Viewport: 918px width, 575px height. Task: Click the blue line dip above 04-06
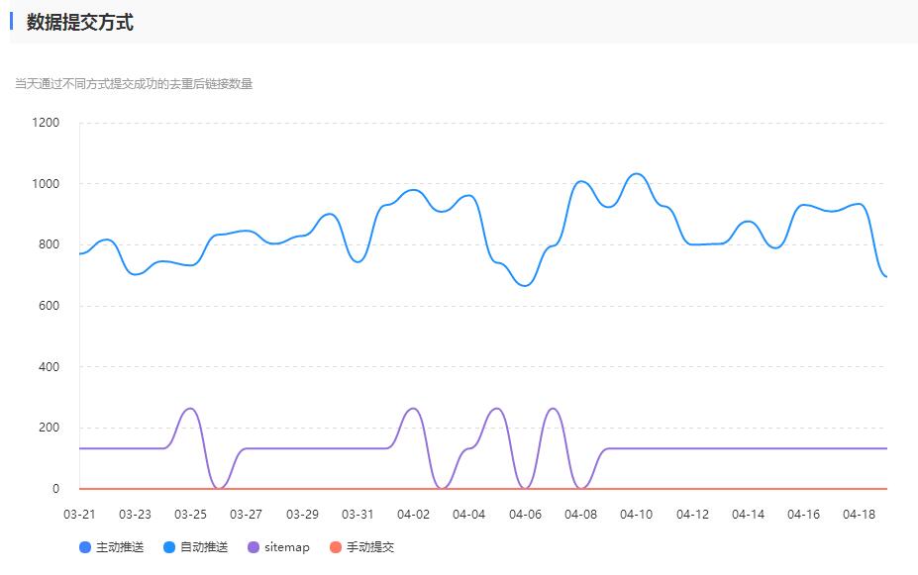tap(526, 285)
